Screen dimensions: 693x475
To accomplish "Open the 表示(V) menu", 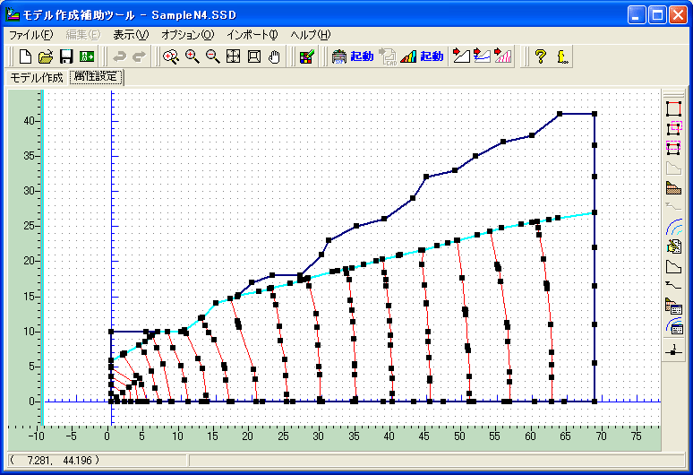I will (131, 34).
